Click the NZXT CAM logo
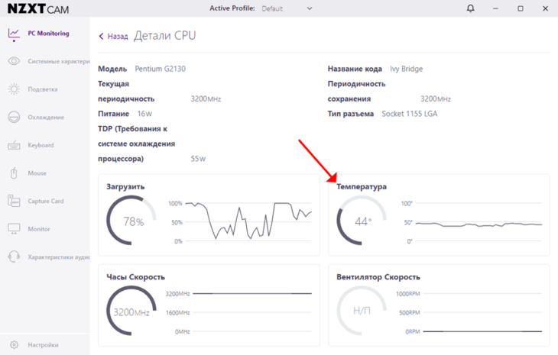 tap(38, 8)
